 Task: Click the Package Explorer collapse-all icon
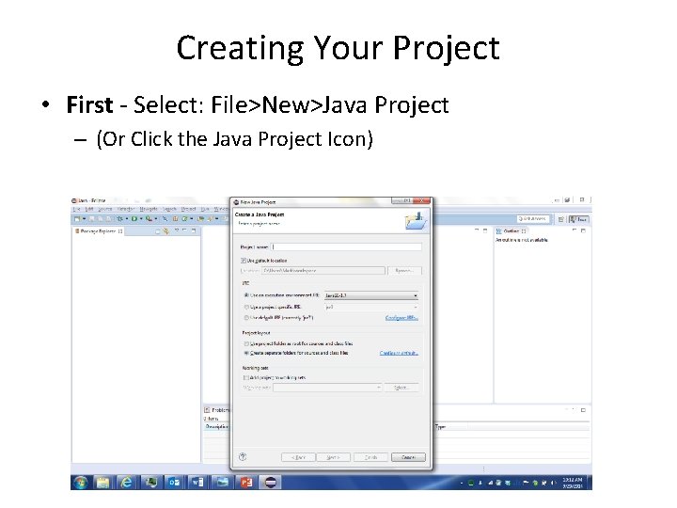[158, 231]
